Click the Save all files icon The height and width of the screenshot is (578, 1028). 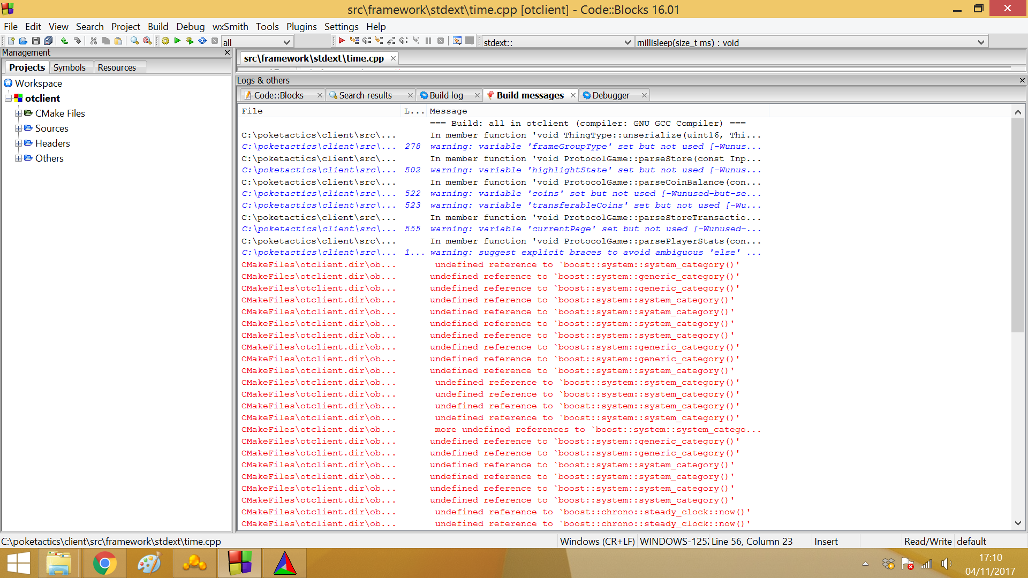click(48, 41)
